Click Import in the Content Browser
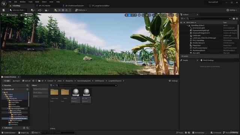Image resolution: width=240 pixels, height=135 pixels. click(16, 81)
